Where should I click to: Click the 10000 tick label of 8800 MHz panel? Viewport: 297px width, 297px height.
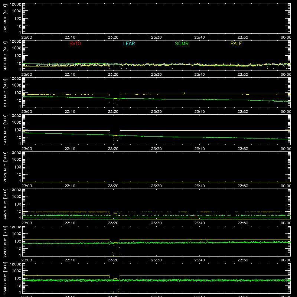(15, 227)
